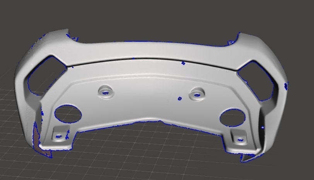Pick the small blue hole near panel center
Viewport: 314px width, 180px height.
(180, 98)
